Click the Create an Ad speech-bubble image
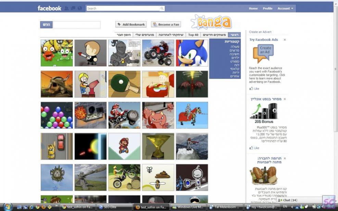Image resolution: width=338 pixels, height=211 pixels. (x=263, y=53)
